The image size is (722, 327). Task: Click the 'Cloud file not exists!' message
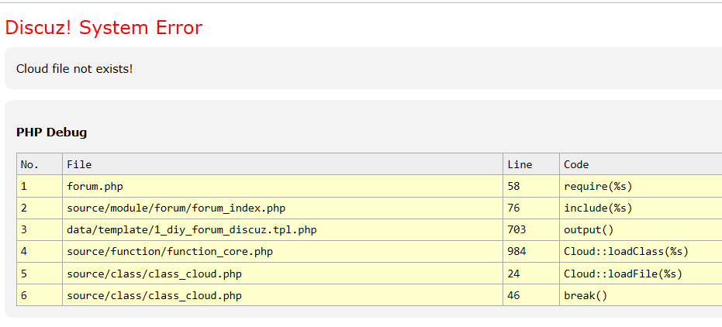pos(74,69)
